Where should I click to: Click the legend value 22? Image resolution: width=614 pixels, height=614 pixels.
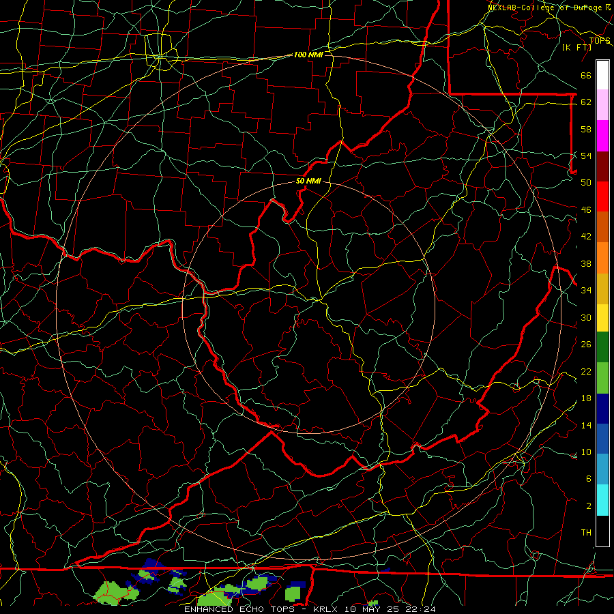[586, 371]
